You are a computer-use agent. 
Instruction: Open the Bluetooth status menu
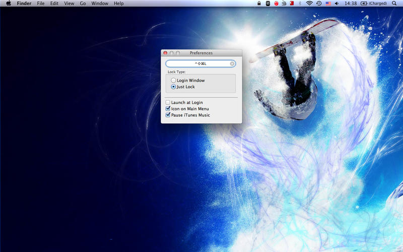(300, 4)
